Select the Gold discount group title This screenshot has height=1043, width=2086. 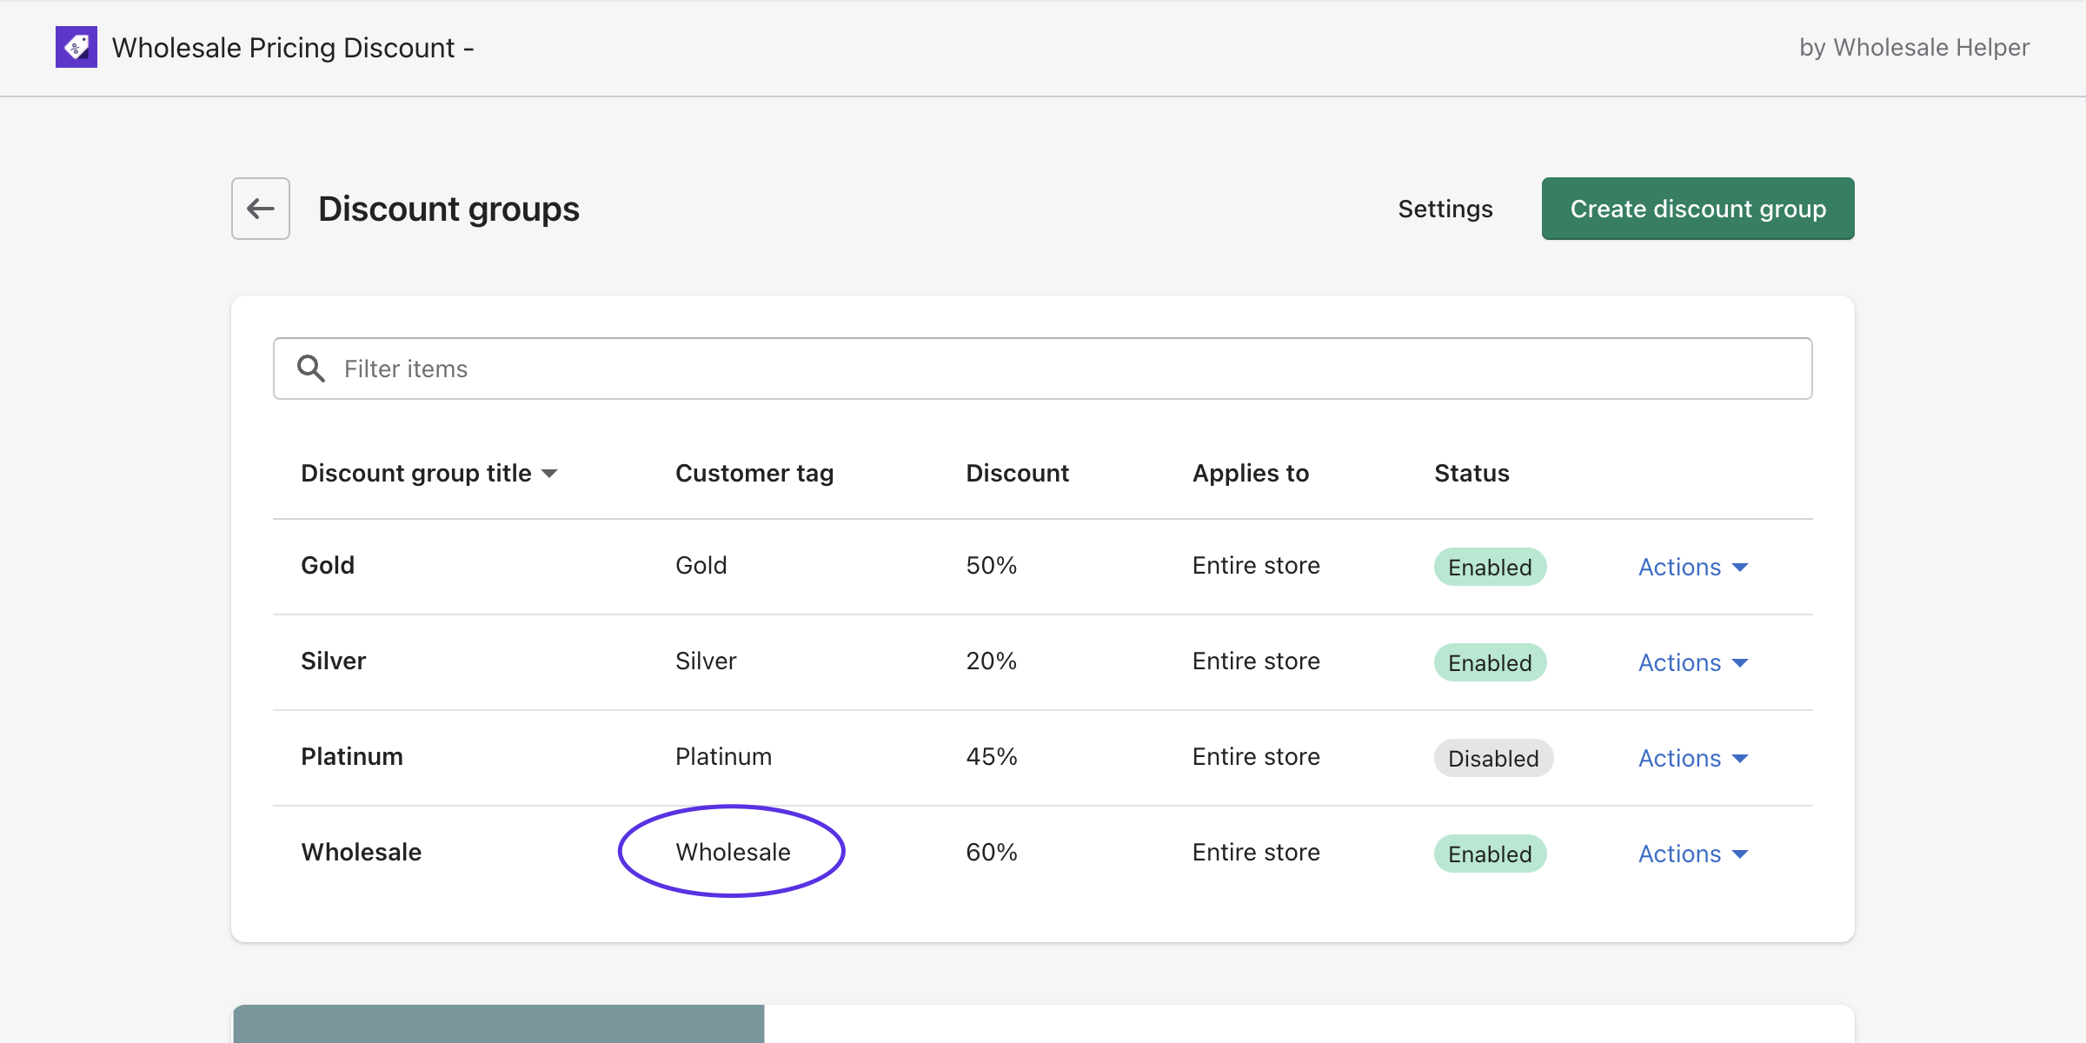pos(328,565)
